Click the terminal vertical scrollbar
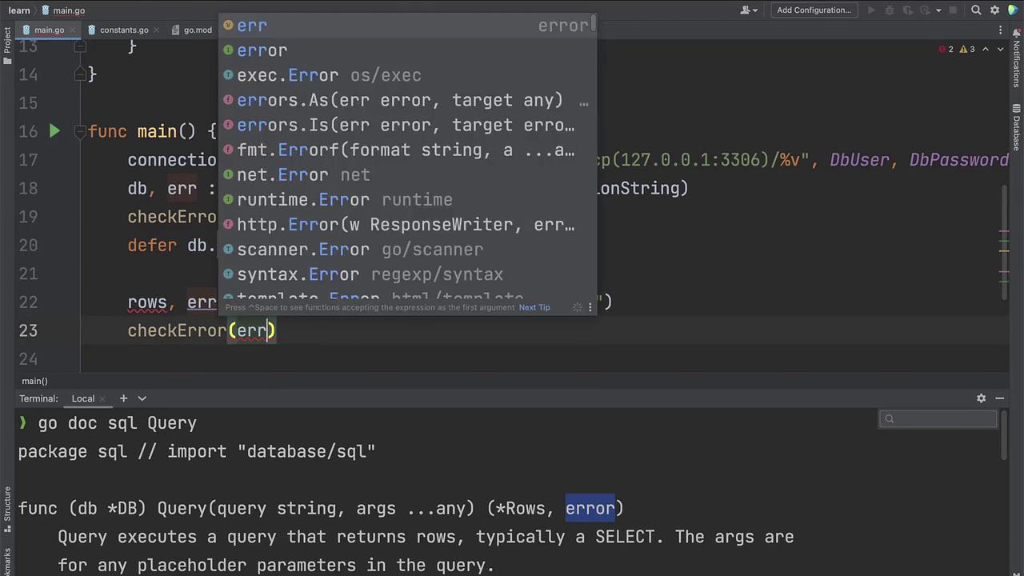 tap(1006, 435)
